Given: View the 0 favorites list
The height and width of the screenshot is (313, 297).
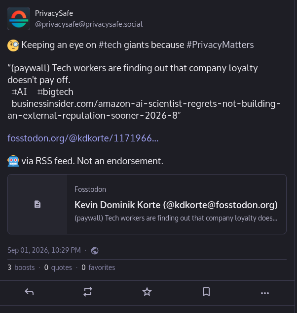Looking at the screenshot, I should click(x=98, y=268).
